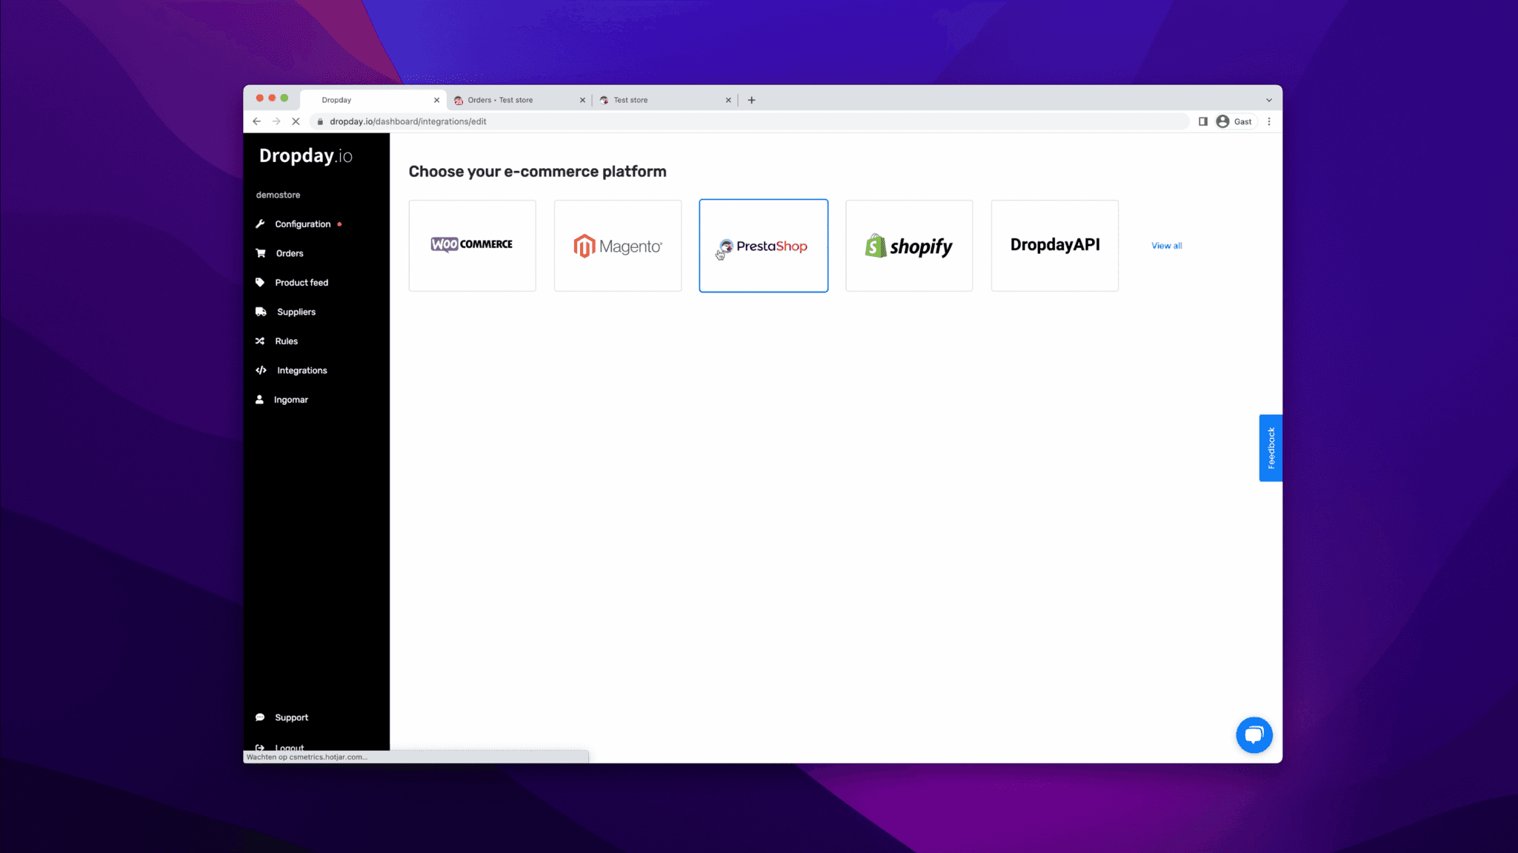
Task: Click the browser back arrow
Action: pyautogui.click(x=256, y=121)
